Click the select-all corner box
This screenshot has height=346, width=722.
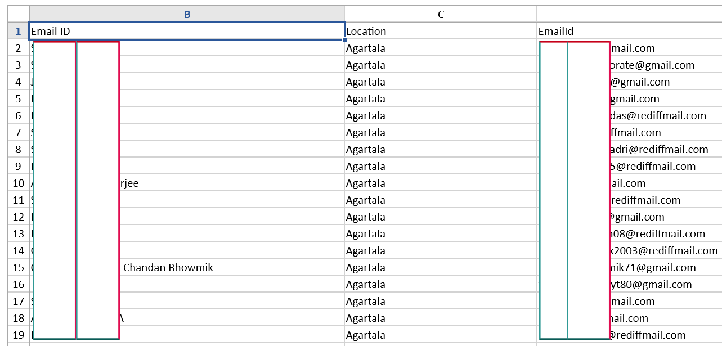[x=18, y=14]
